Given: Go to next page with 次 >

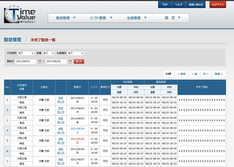Looking at the screenshot, I should coord(206,74).
